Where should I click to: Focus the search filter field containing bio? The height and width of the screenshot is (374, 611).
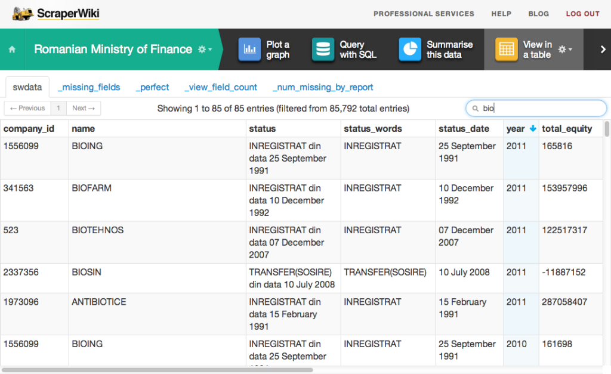pos(540,109)
